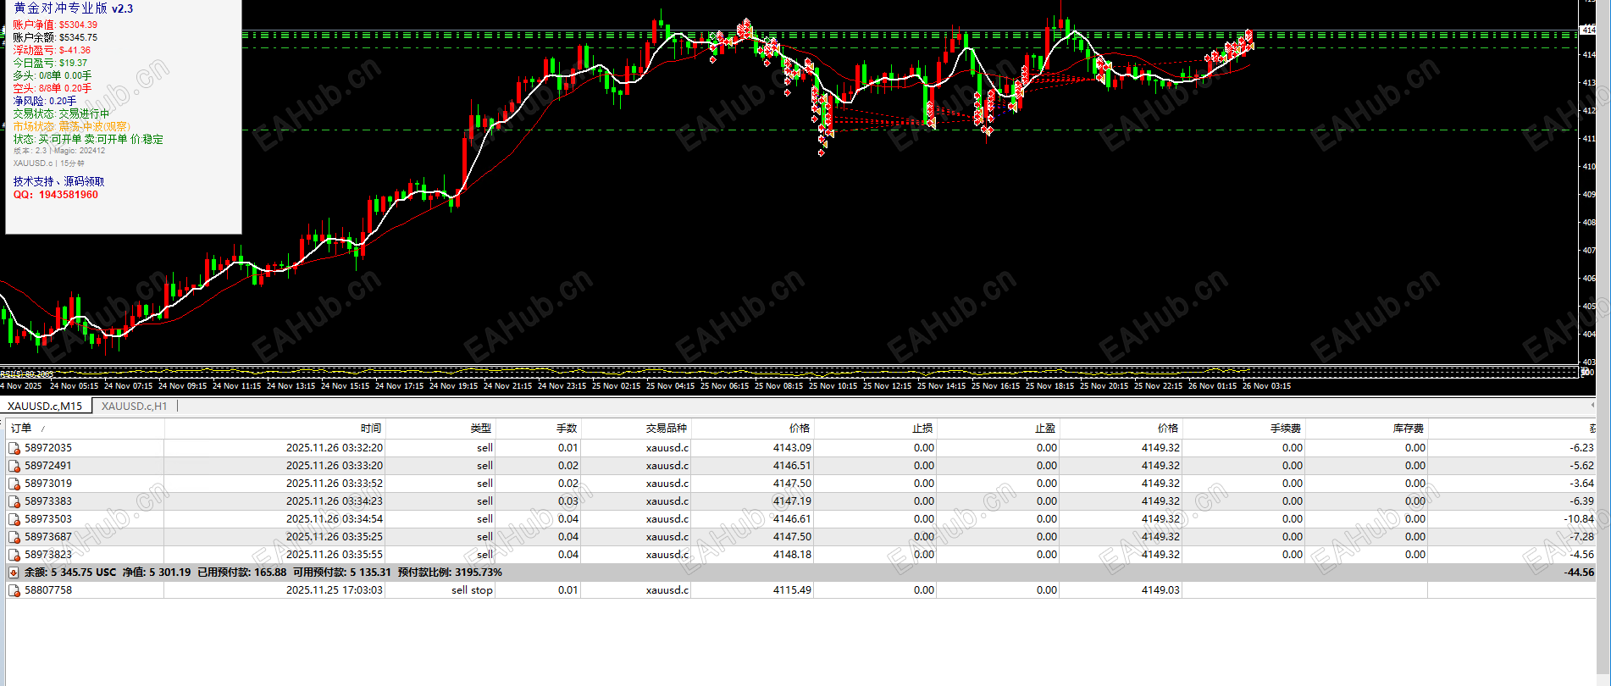Click the 26 Nov 03:15 time axis label
Image resolution: width=1611 pixels, height=686 pixels.
coord(1266,386)
